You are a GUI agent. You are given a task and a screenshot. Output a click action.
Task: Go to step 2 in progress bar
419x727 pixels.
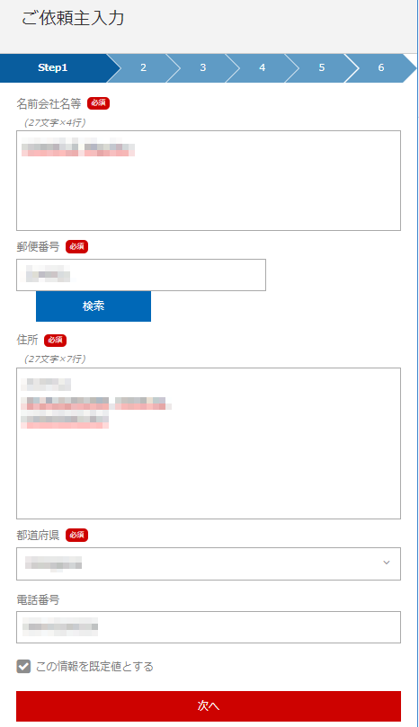[143, 67]
